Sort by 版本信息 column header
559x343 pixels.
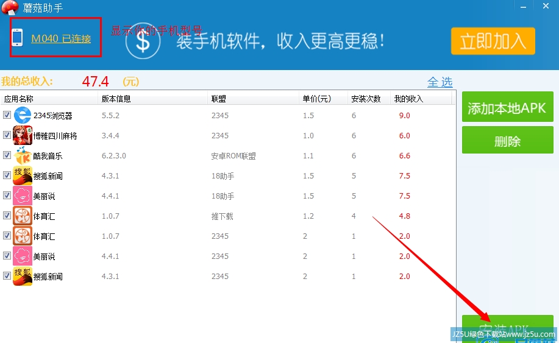(152, 99)
